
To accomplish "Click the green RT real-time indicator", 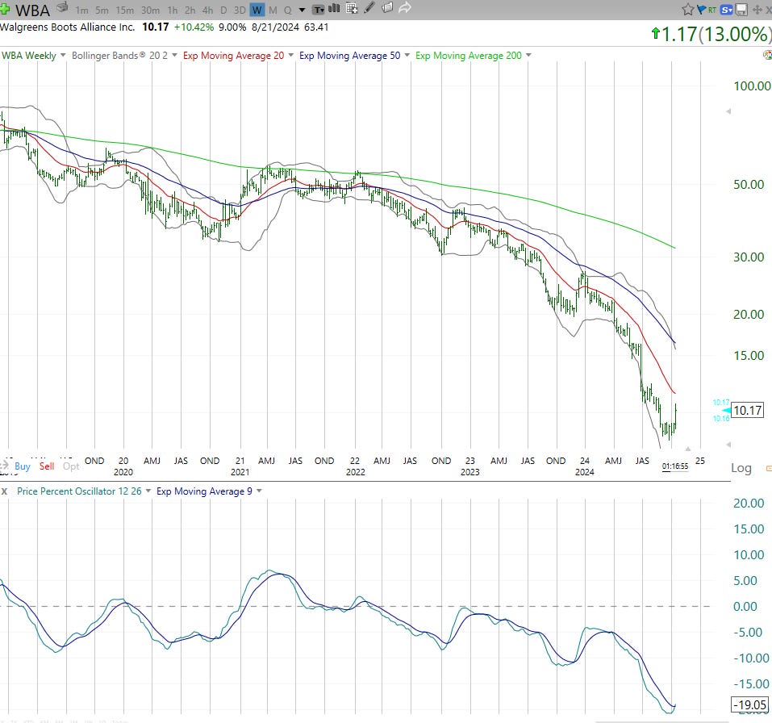I will [x=712, y=10].
